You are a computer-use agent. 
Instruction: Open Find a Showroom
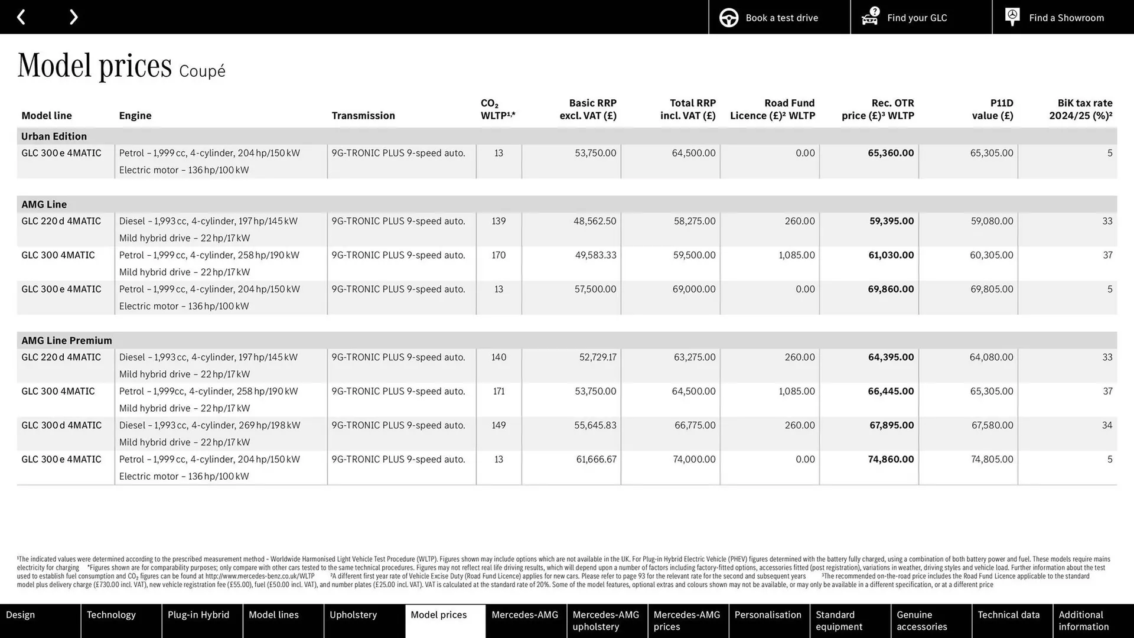coord(1066,17)
